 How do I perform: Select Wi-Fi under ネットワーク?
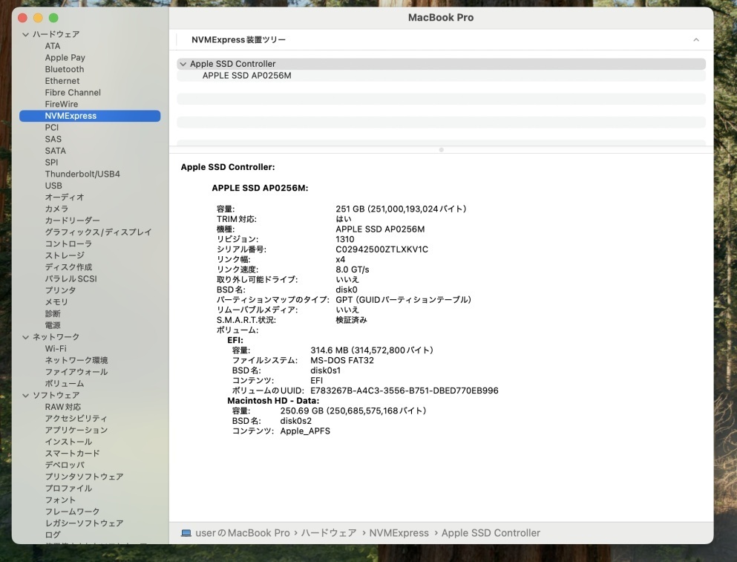(56, 349)
